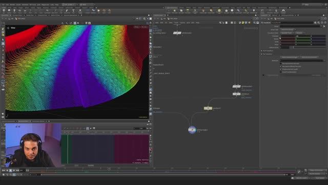
Task: Click the find node magnifier in network editor
Action: pyautogui.click(x=255, y=23)
